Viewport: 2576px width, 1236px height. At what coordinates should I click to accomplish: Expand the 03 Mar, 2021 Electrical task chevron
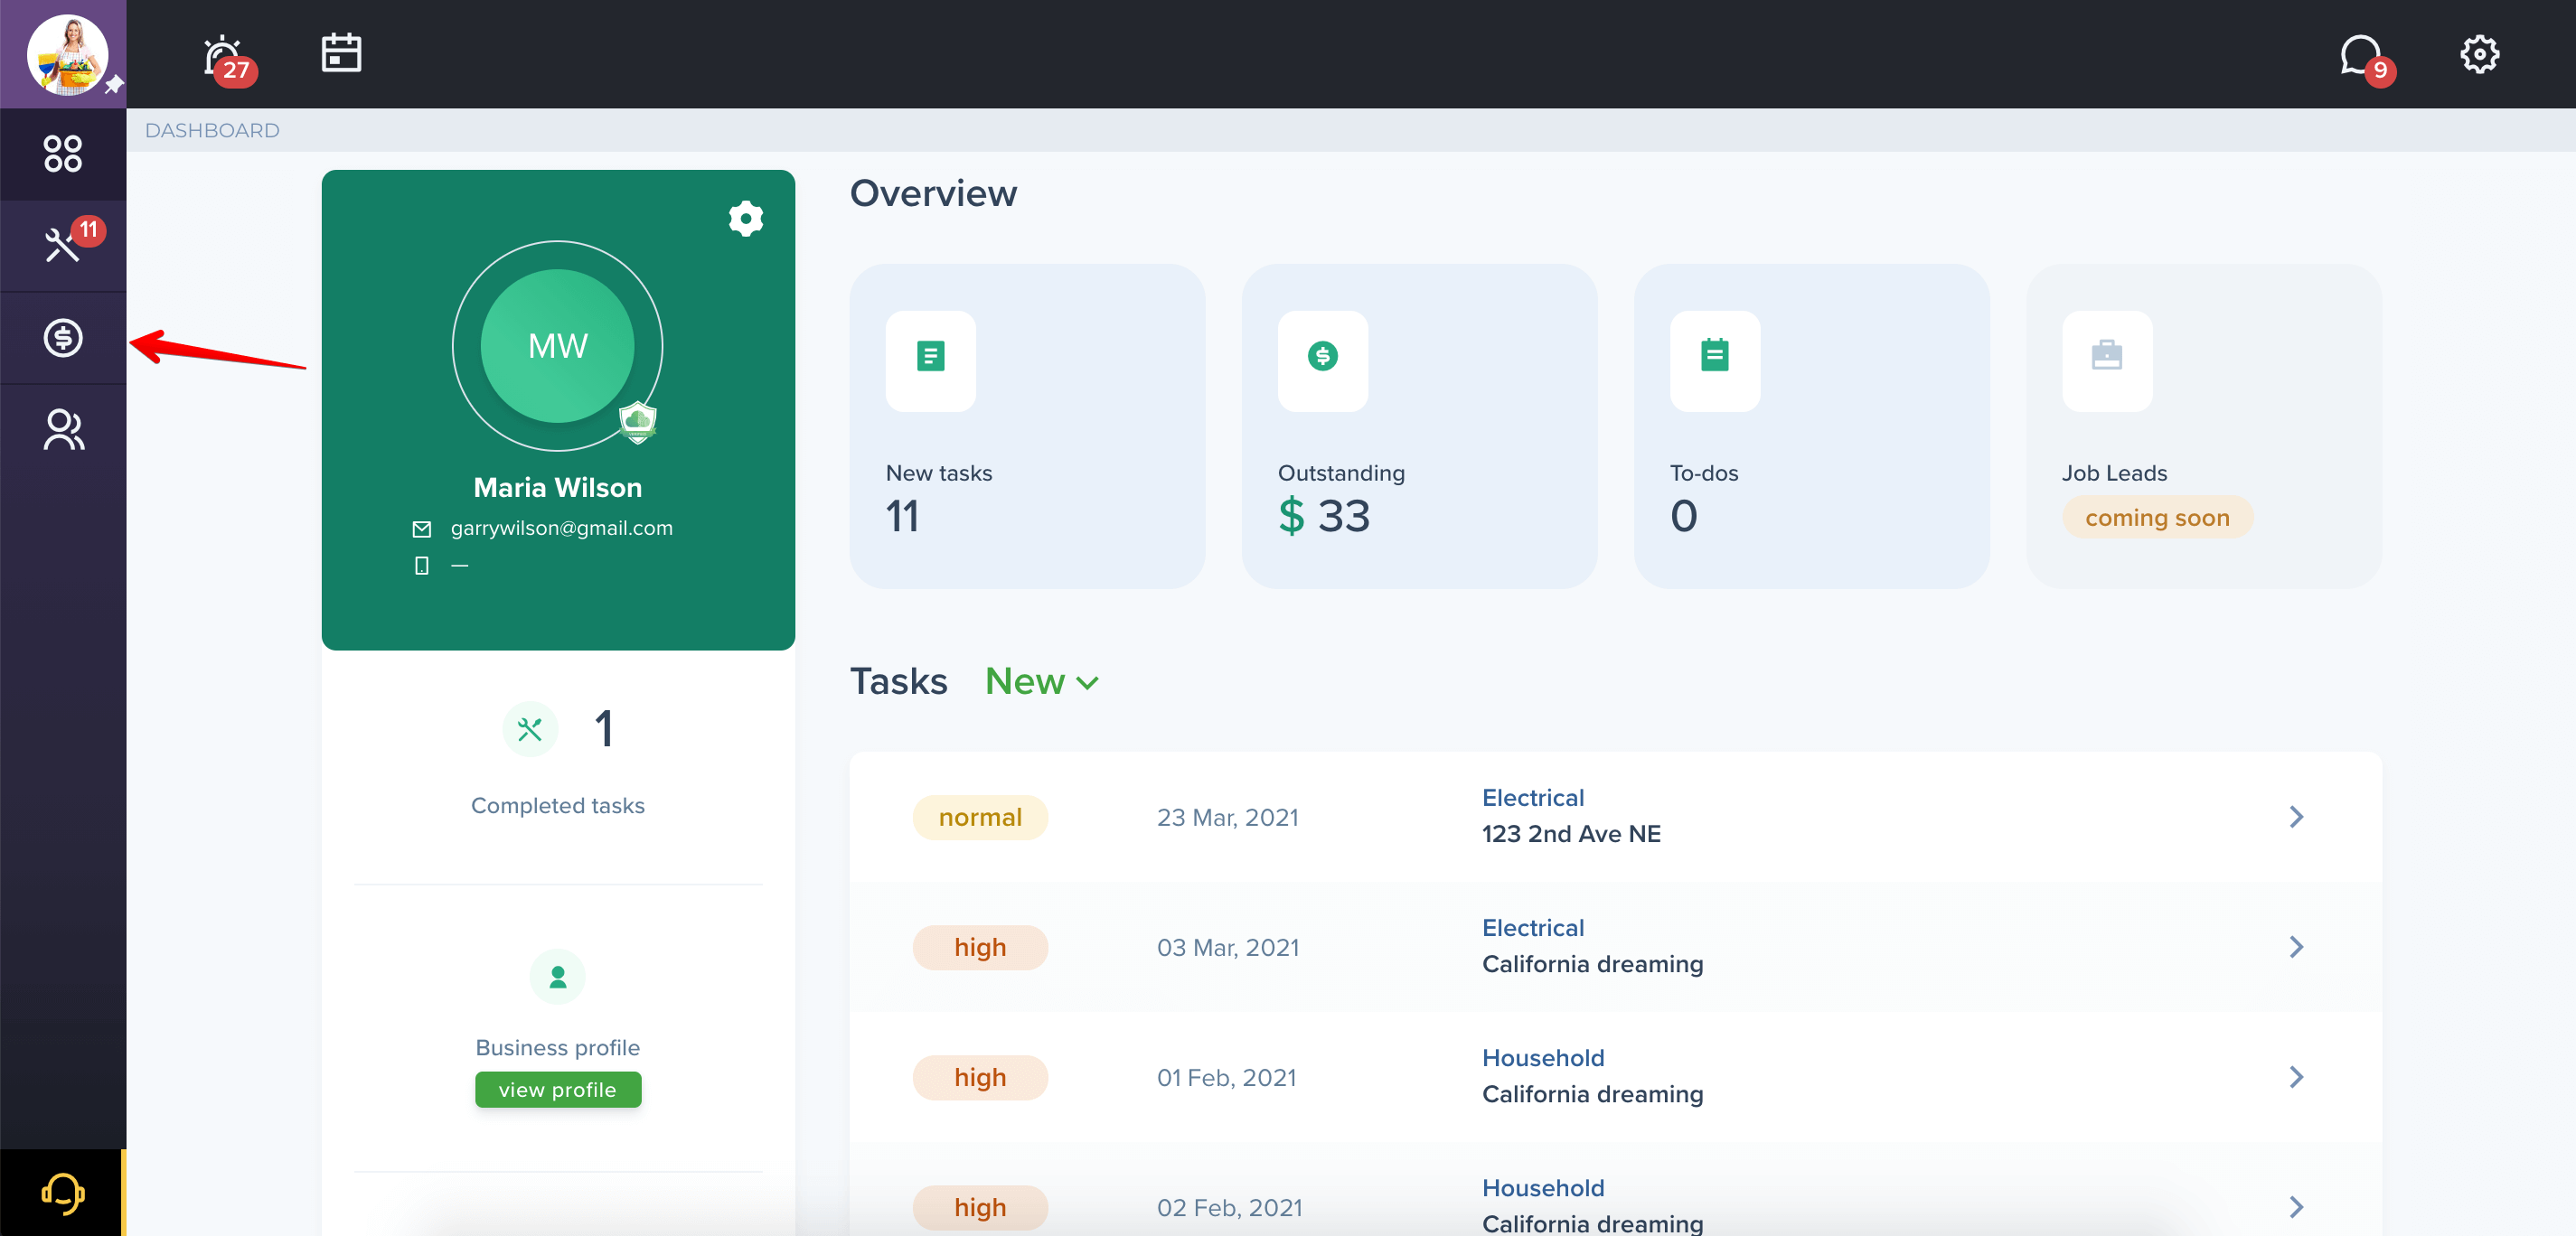tap(2296, 947)
